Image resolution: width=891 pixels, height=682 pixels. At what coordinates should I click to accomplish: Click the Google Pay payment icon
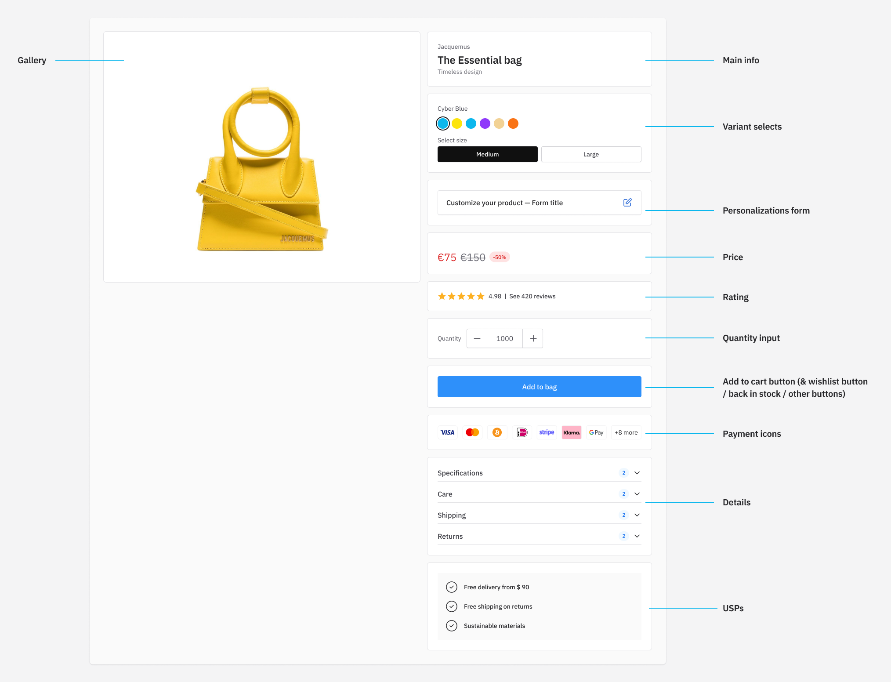coord(596,432)
